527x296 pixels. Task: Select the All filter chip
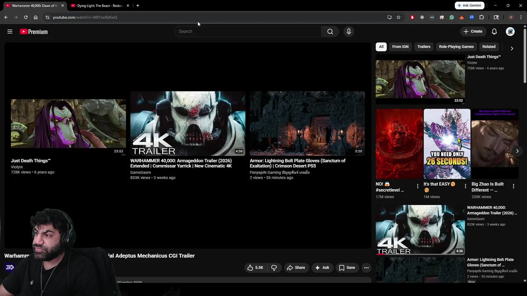click(x=381, y=47)
